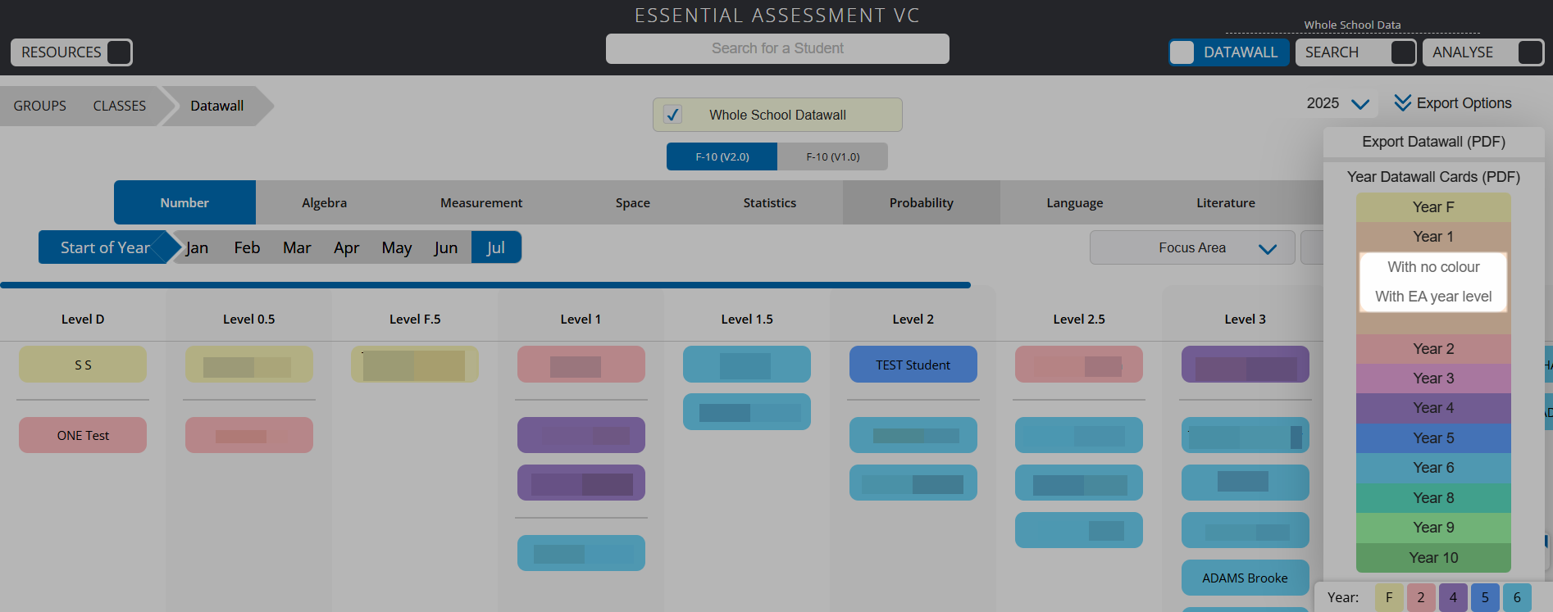Expand Year 9 datawall cards

coord(1433,528)
